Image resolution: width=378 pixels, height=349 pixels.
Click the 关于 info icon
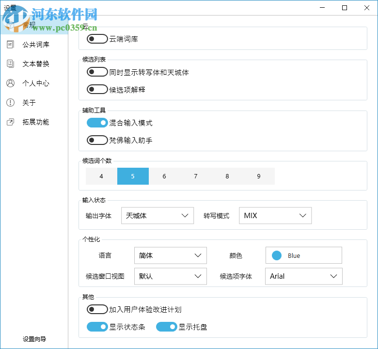click(x=10, y=102)
